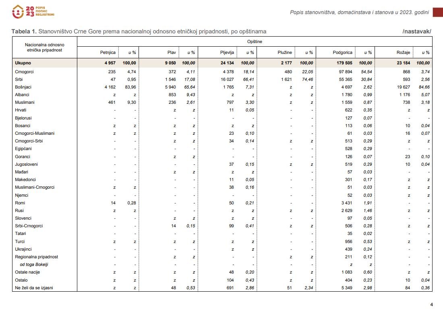The height and width of the screenshot is (313, 443).
Task: Click the Popis 2023 census logo
Action: click(x=33, y=12)
